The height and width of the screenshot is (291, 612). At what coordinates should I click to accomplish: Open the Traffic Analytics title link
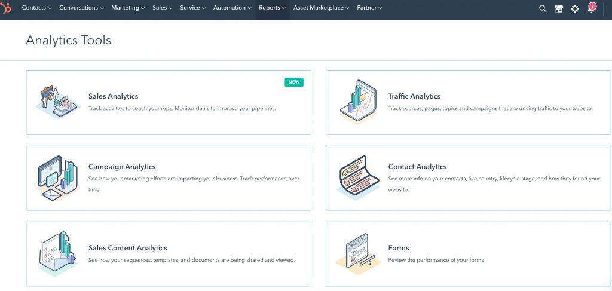[414, 96]
